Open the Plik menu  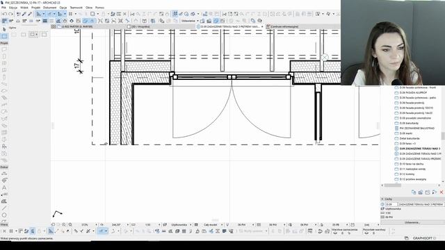(3, 8)
